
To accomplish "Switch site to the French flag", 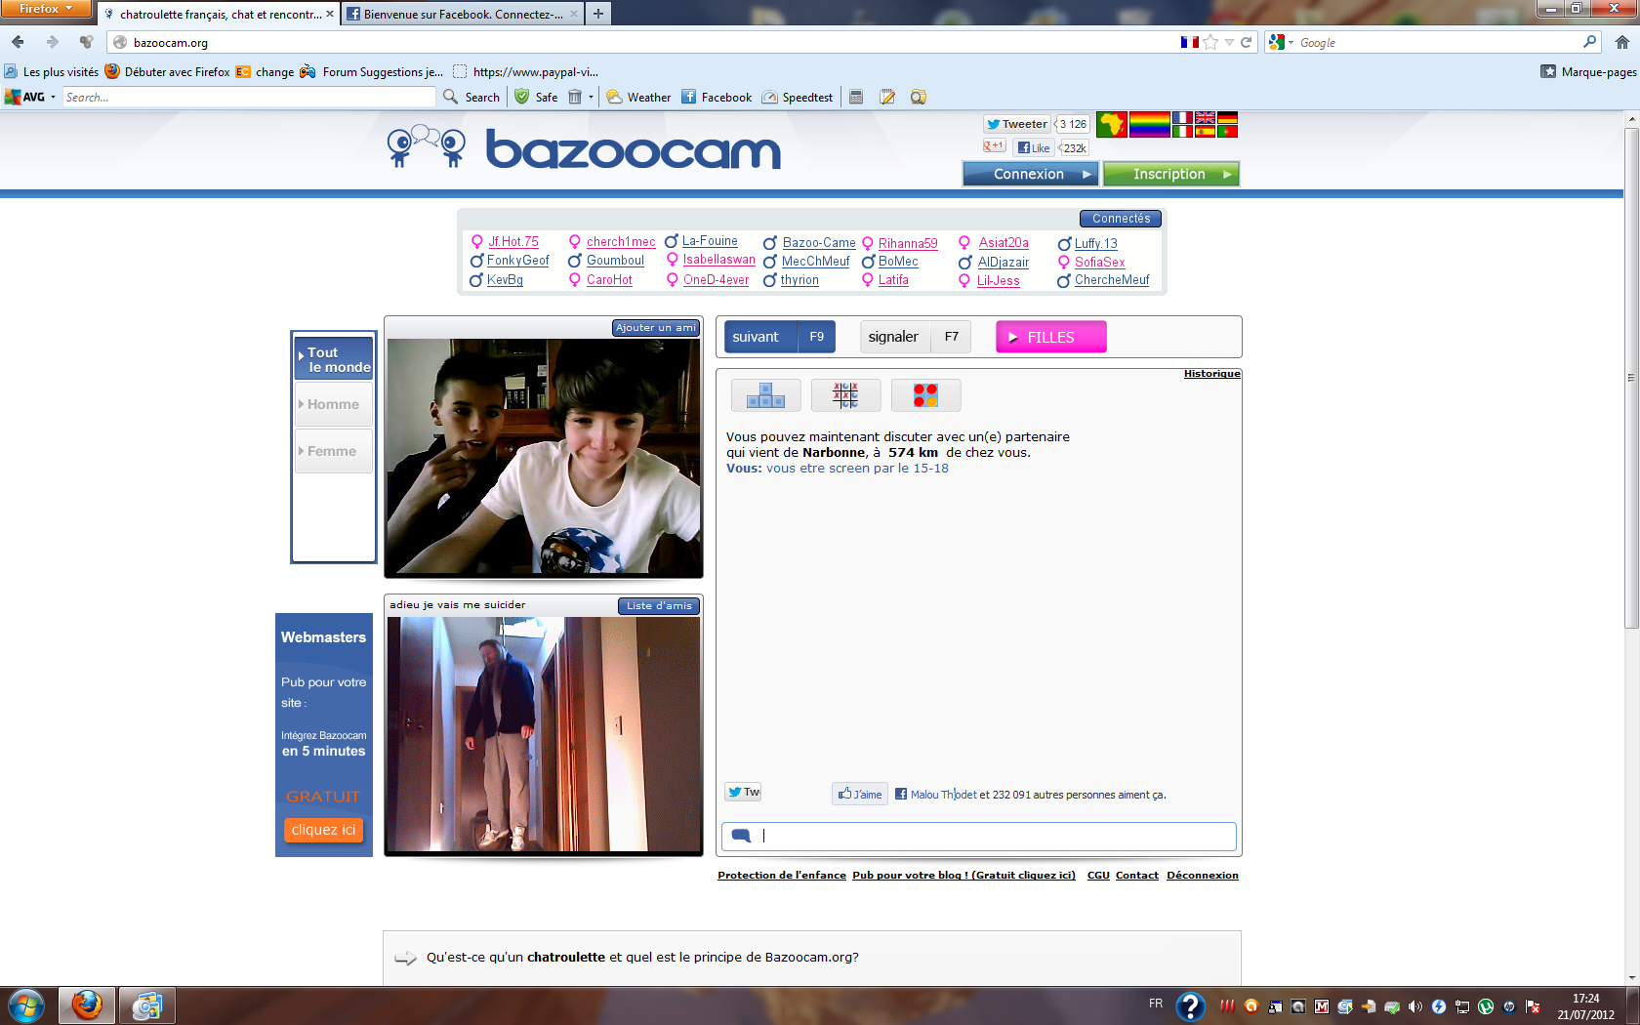I will (x=1182, y=118).
